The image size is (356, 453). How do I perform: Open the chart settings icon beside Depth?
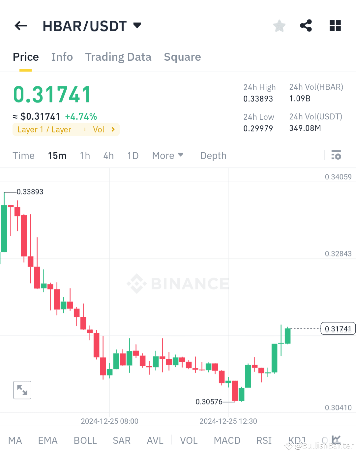coord(336,155)
